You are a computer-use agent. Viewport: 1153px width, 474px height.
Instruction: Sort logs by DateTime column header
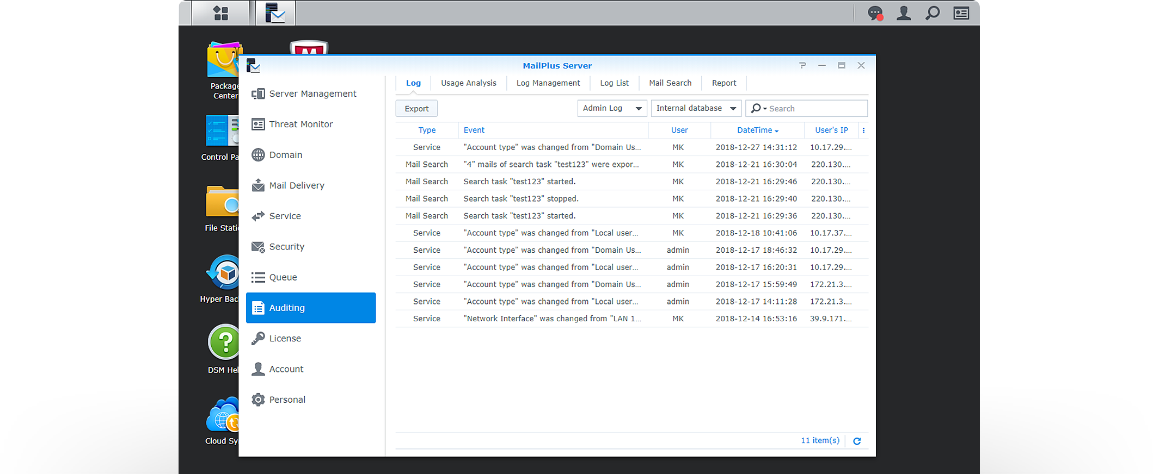755,130
